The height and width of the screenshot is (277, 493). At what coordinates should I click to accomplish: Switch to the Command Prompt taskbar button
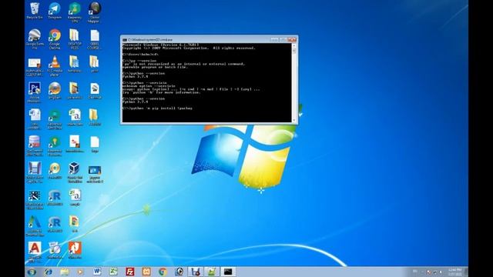[x=228, y=272]
